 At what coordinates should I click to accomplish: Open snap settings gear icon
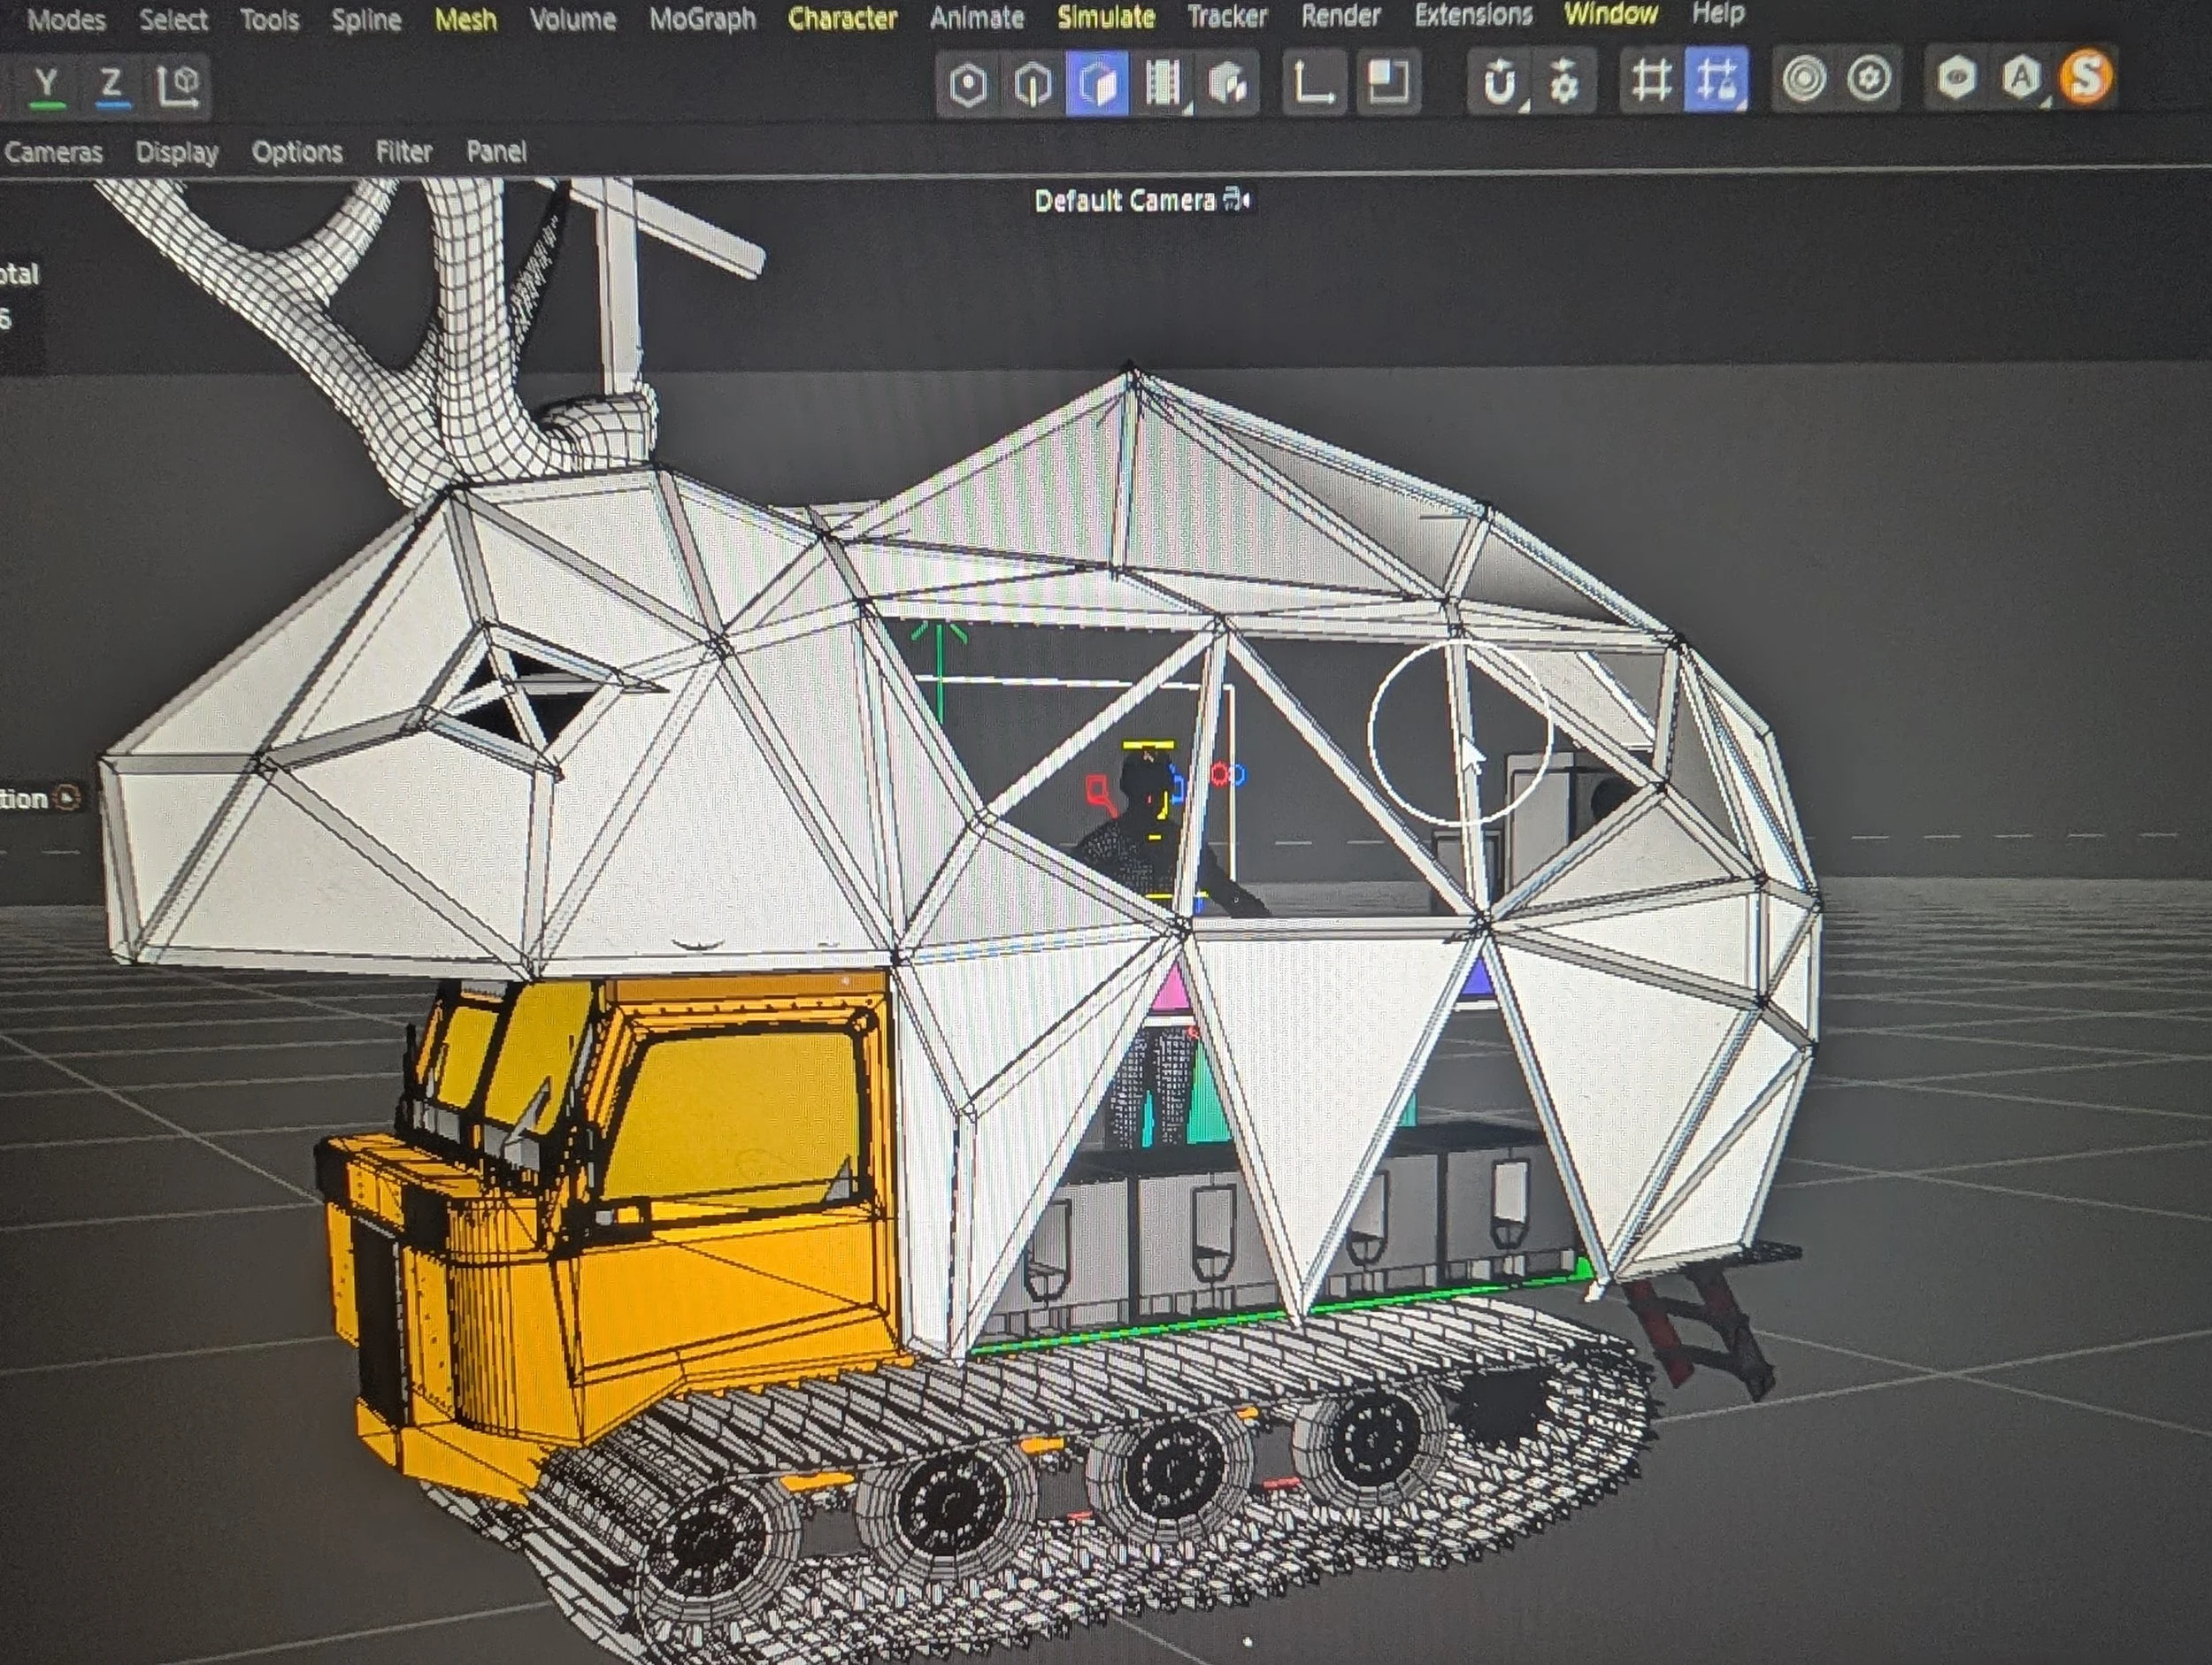coord(1563,81)
